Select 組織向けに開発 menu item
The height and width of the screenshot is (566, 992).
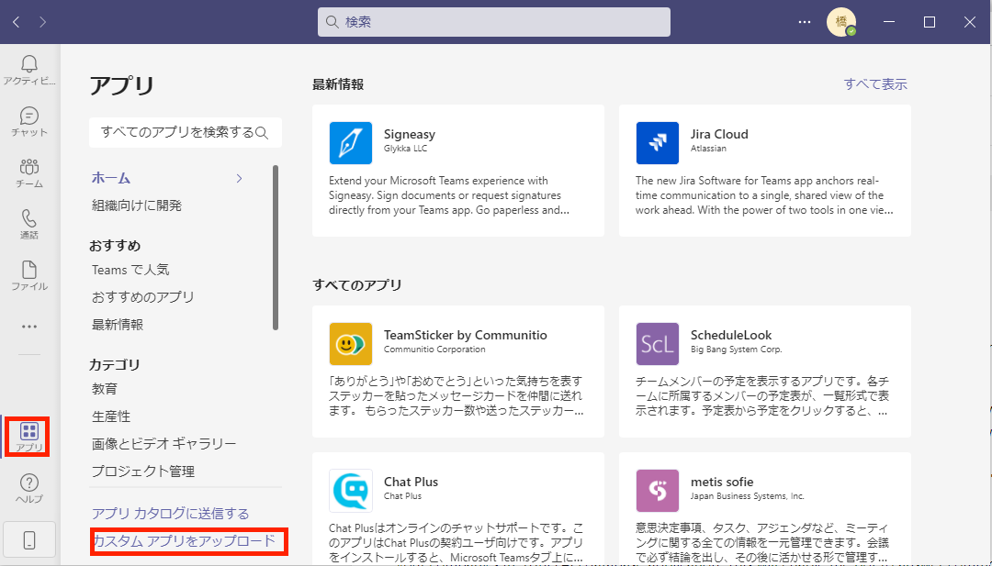137,205
